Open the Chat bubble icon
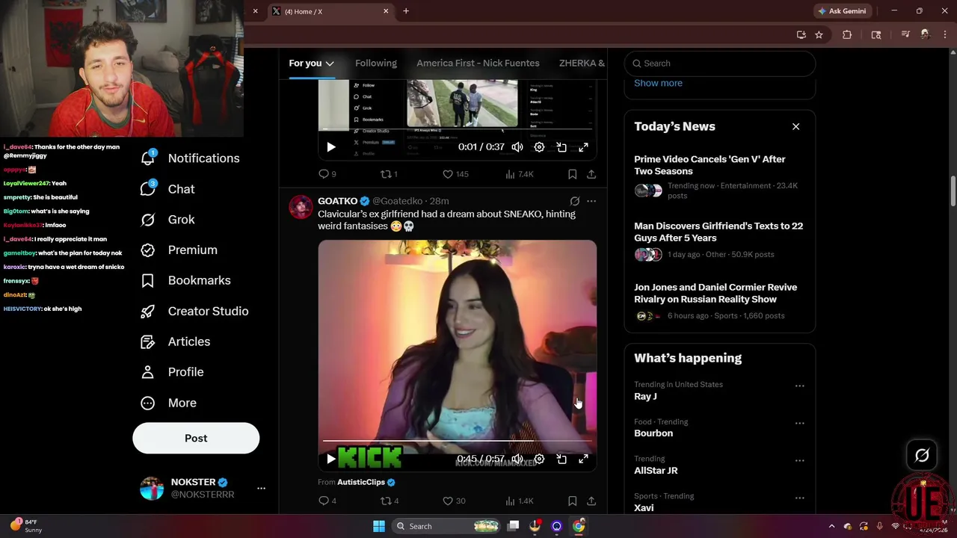The width and height of the screenshot is (957, 538). click(x=148, y=188)
